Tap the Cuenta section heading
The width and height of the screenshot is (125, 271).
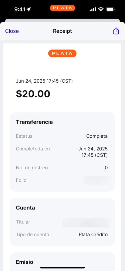pyautogui.click(x=25, y=208)
